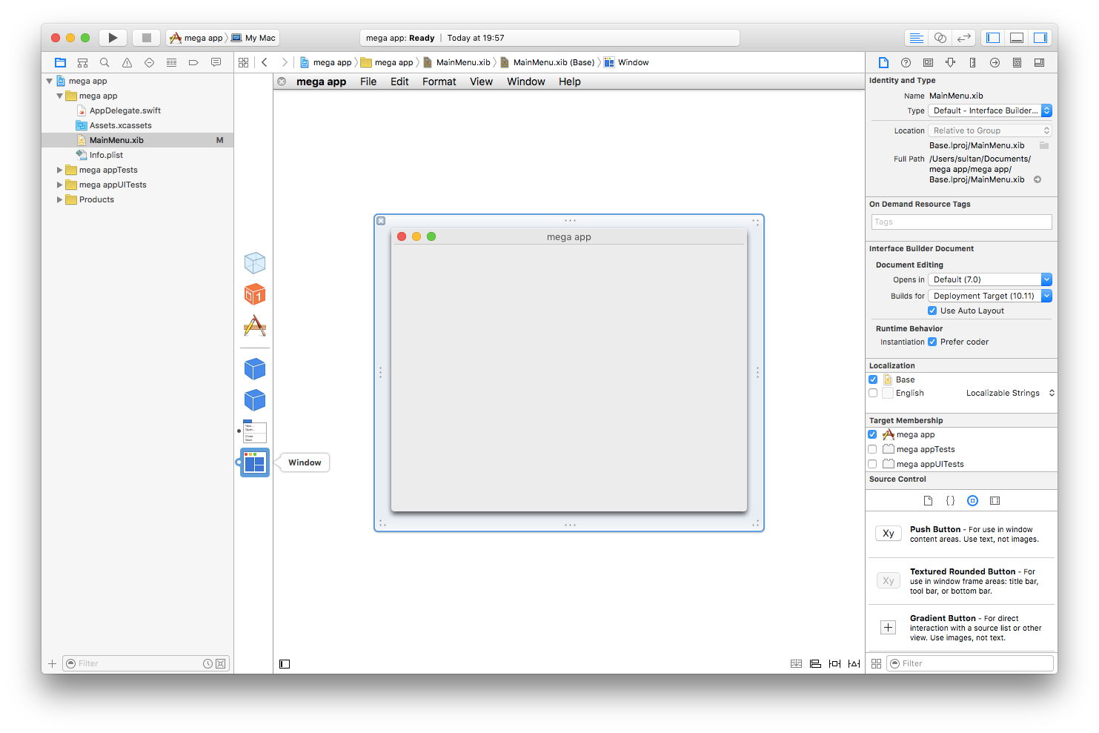Viewport: 1099px width, 733px height.
Task: Switch to the Assistant editor
Action: [x=940, y=38]
